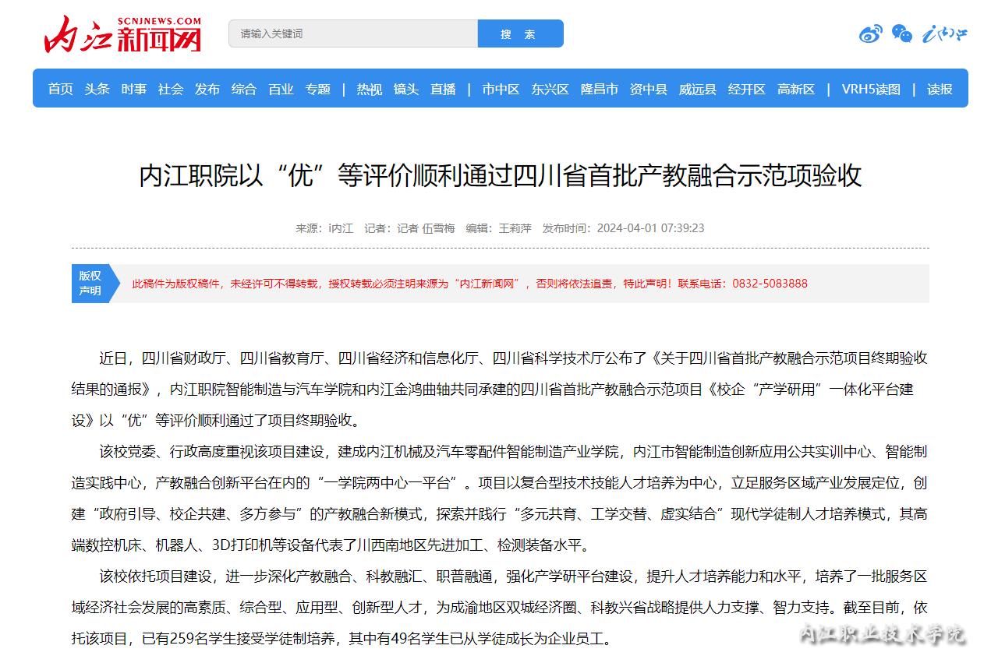Open the 读报 newspaper section

[940, 89]
